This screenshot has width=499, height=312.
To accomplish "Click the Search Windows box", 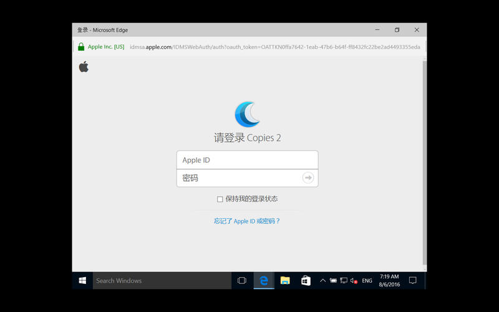I will point(162,280).
